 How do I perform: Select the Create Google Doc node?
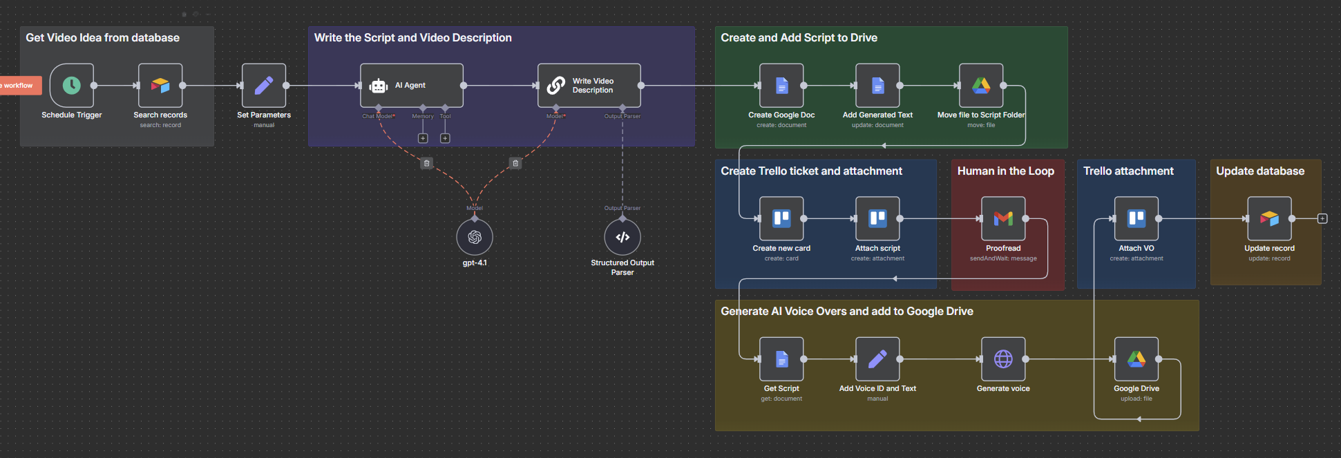pyautogui.click(x=781, y=86)
